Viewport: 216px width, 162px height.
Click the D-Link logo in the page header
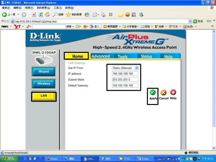pos(45,37)
